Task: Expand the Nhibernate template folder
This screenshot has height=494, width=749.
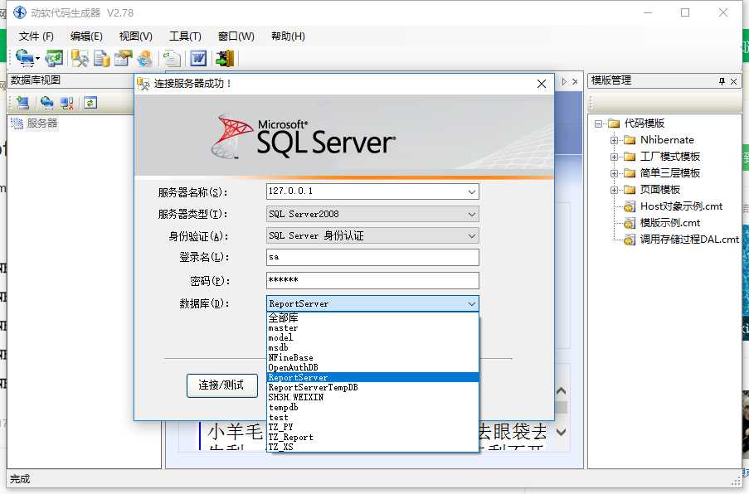Action: (x=615, y=140)
